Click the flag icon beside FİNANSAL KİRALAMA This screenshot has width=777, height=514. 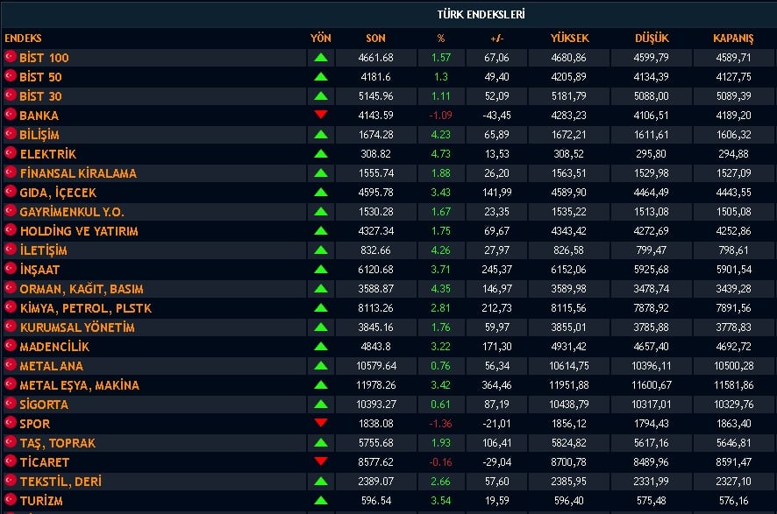11,173
